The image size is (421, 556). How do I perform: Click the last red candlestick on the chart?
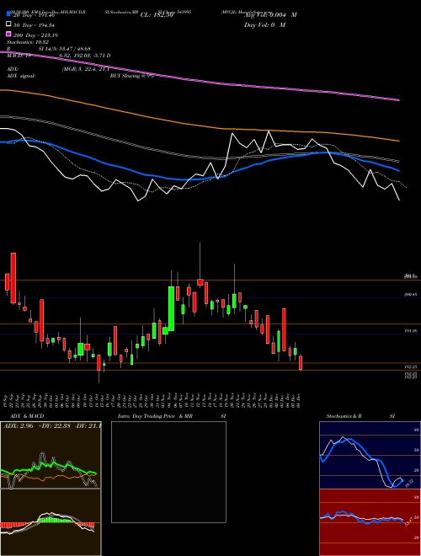click(x=301, y=363)
